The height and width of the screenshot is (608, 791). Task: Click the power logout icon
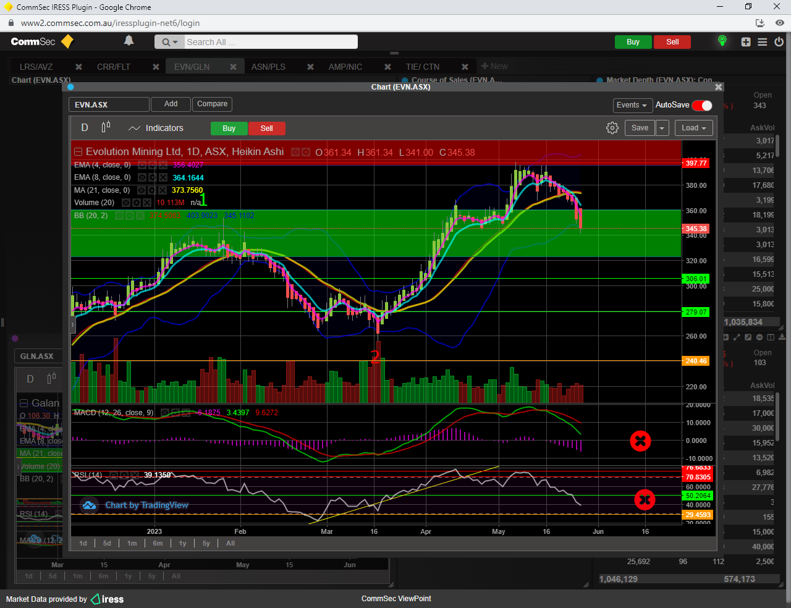click(x=779, y=42)
